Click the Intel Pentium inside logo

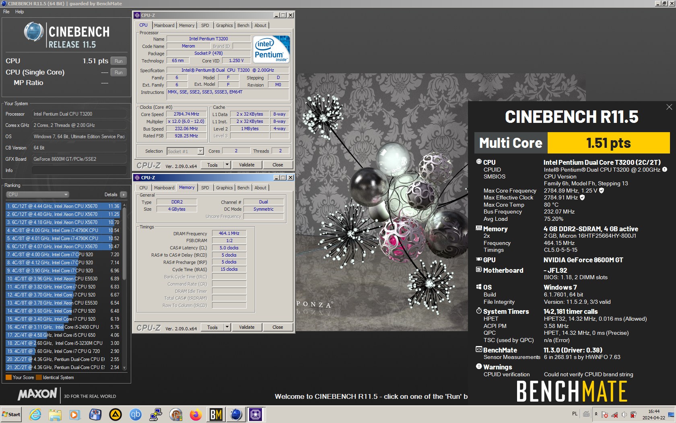click(x=271, y=50)
